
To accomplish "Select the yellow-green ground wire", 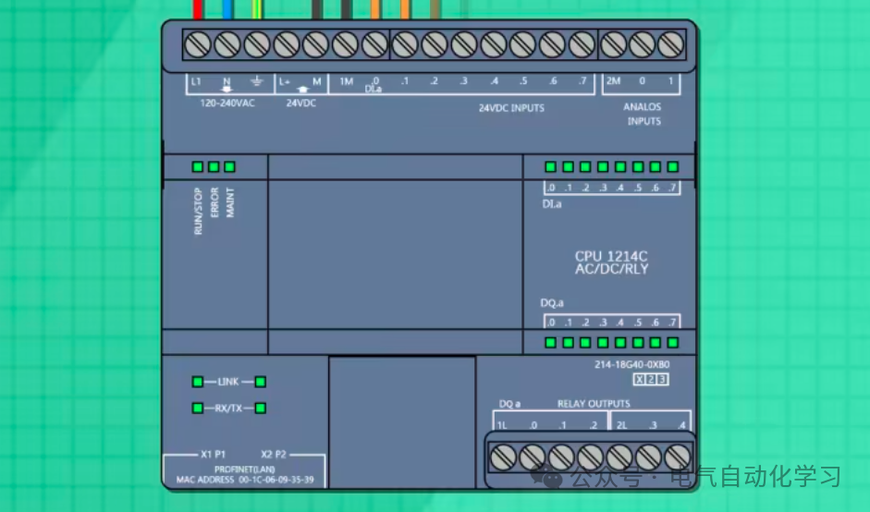I will [257, 9].
